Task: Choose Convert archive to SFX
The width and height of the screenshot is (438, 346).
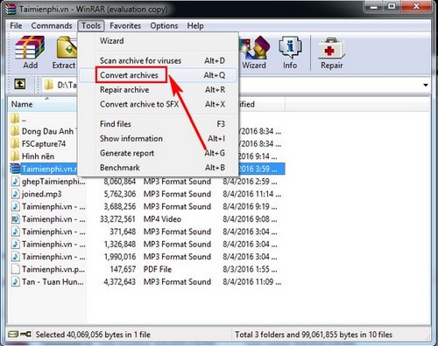Action: pyautogui.click(x=158, y=104)
